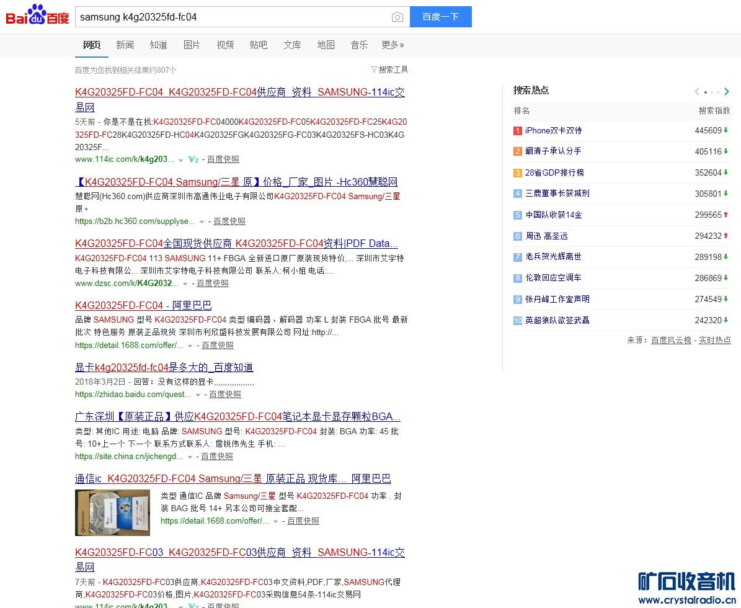
Task: Go to previous hot search page arrow
Action: [696, 92]
